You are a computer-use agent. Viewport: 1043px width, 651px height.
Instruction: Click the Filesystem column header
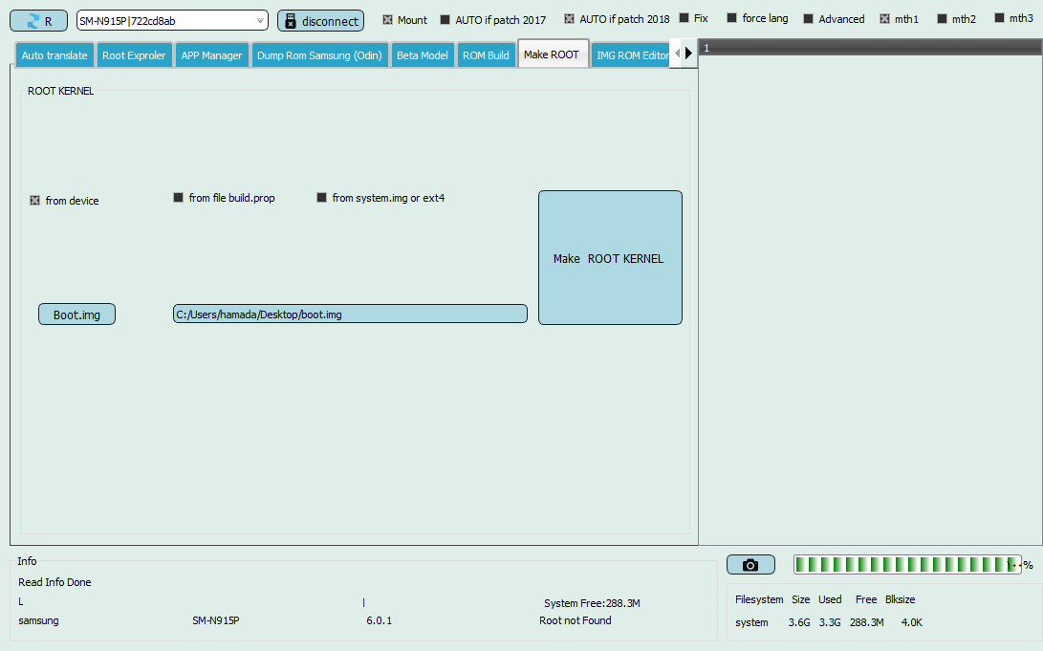[759, 599]
